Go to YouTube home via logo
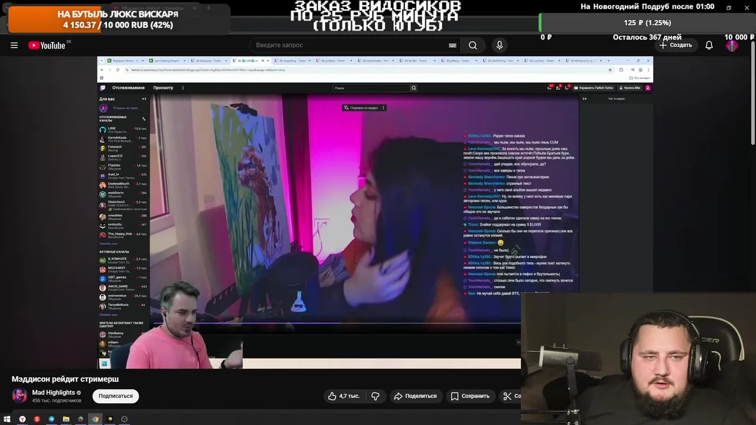 coord(47,45)
